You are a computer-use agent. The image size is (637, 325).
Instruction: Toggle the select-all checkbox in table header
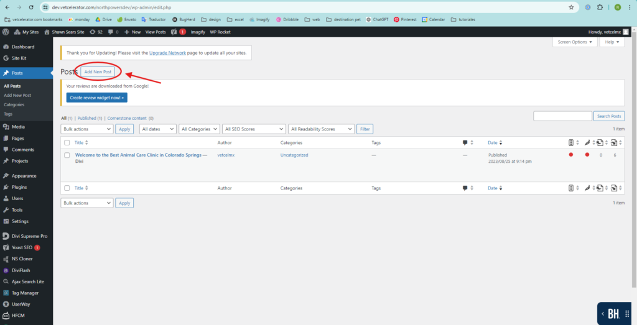67,143
